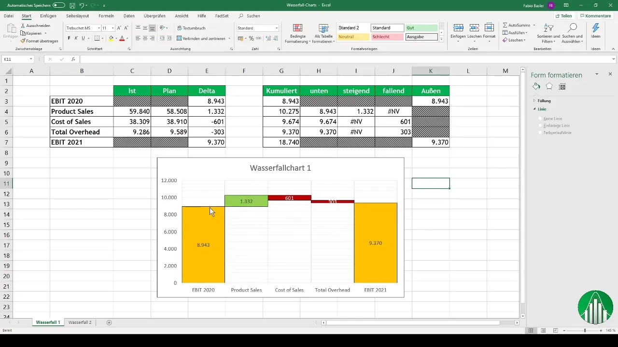Switch to page layout view in status bar

[x=543, y=331]
